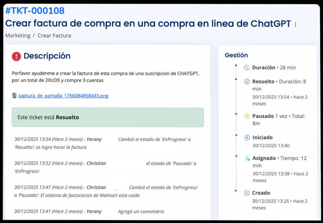Viewport: 323px width, 223px height.
Task: Click the ticket title 'Crear factura de compra en una compra en linea de ChatGPT'
Action: pyautogui.click(x=148, y=23)
